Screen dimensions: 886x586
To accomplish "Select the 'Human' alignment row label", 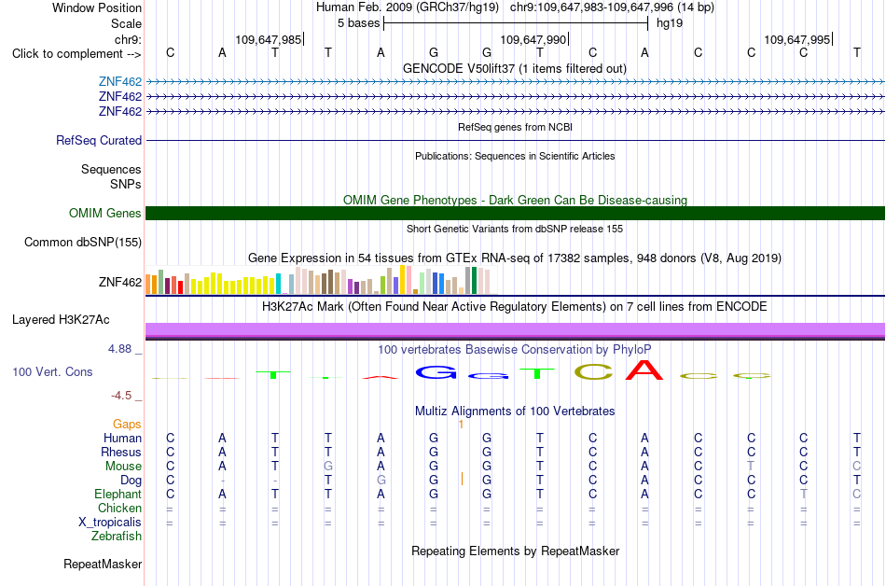I will tap(122, 438).
